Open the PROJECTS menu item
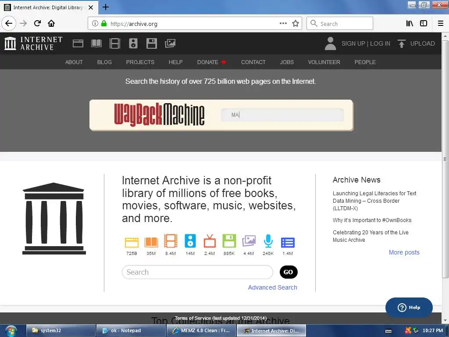 pos(140,62)
